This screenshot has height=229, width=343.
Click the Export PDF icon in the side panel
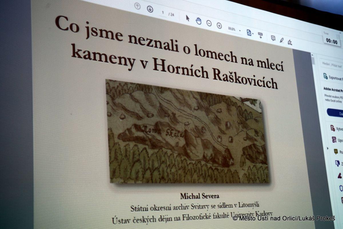325,76
